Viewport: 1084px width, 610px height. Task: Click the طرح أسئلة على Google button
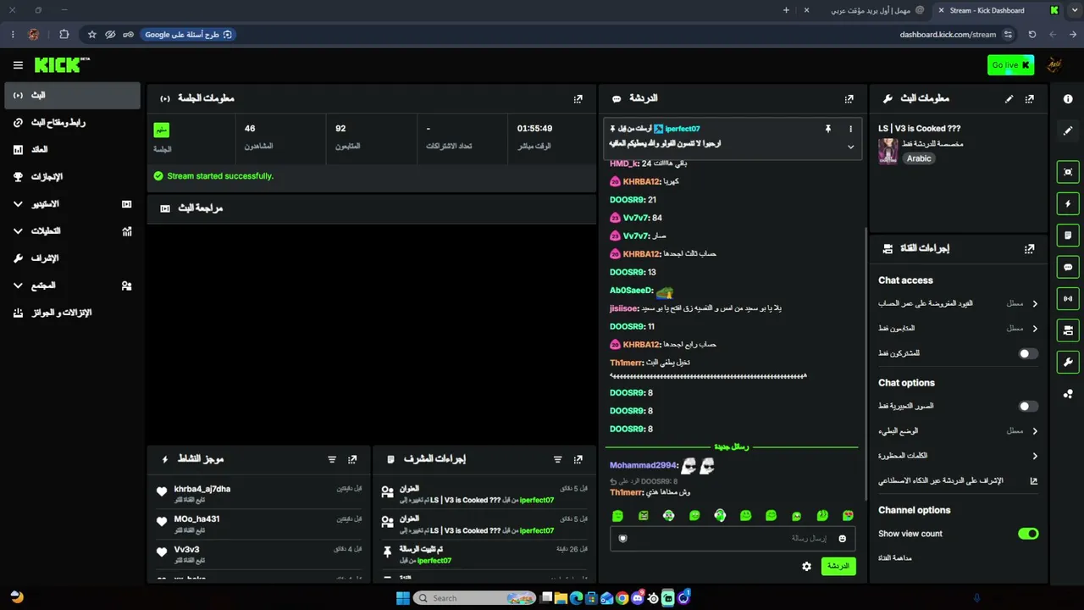coord(188,35)
